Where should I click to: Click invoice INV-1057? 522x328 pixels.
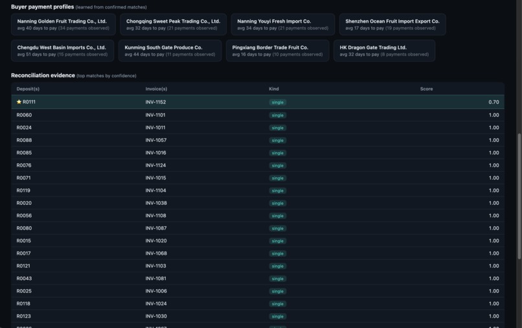156,140
